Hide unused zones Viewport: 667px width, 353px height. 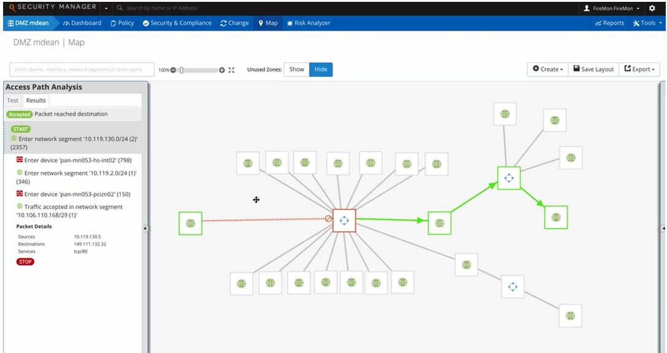click(321, 69)
